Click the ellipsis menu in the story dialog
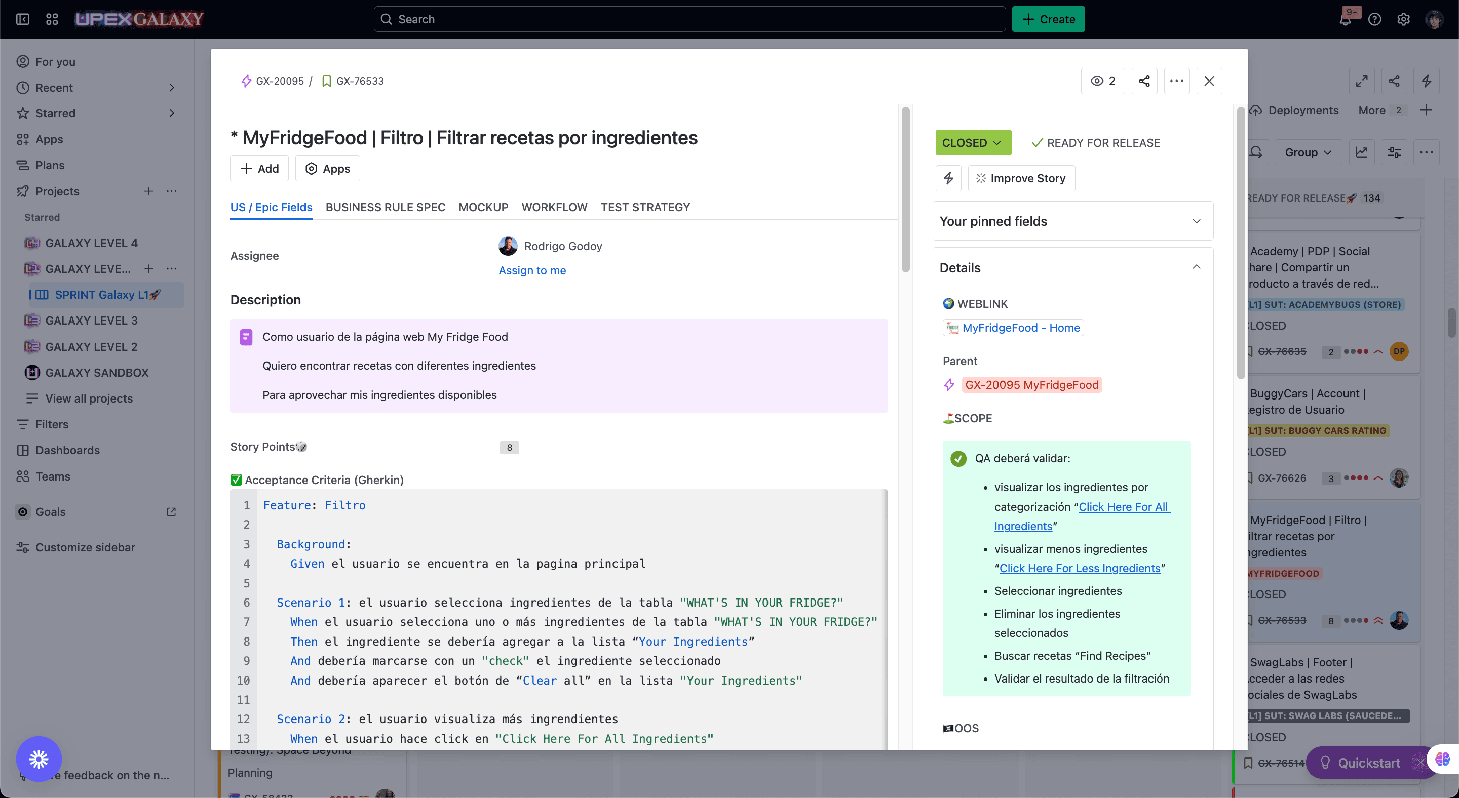The height and width of the screenshot is (798, 1459). pos(1177,81)
